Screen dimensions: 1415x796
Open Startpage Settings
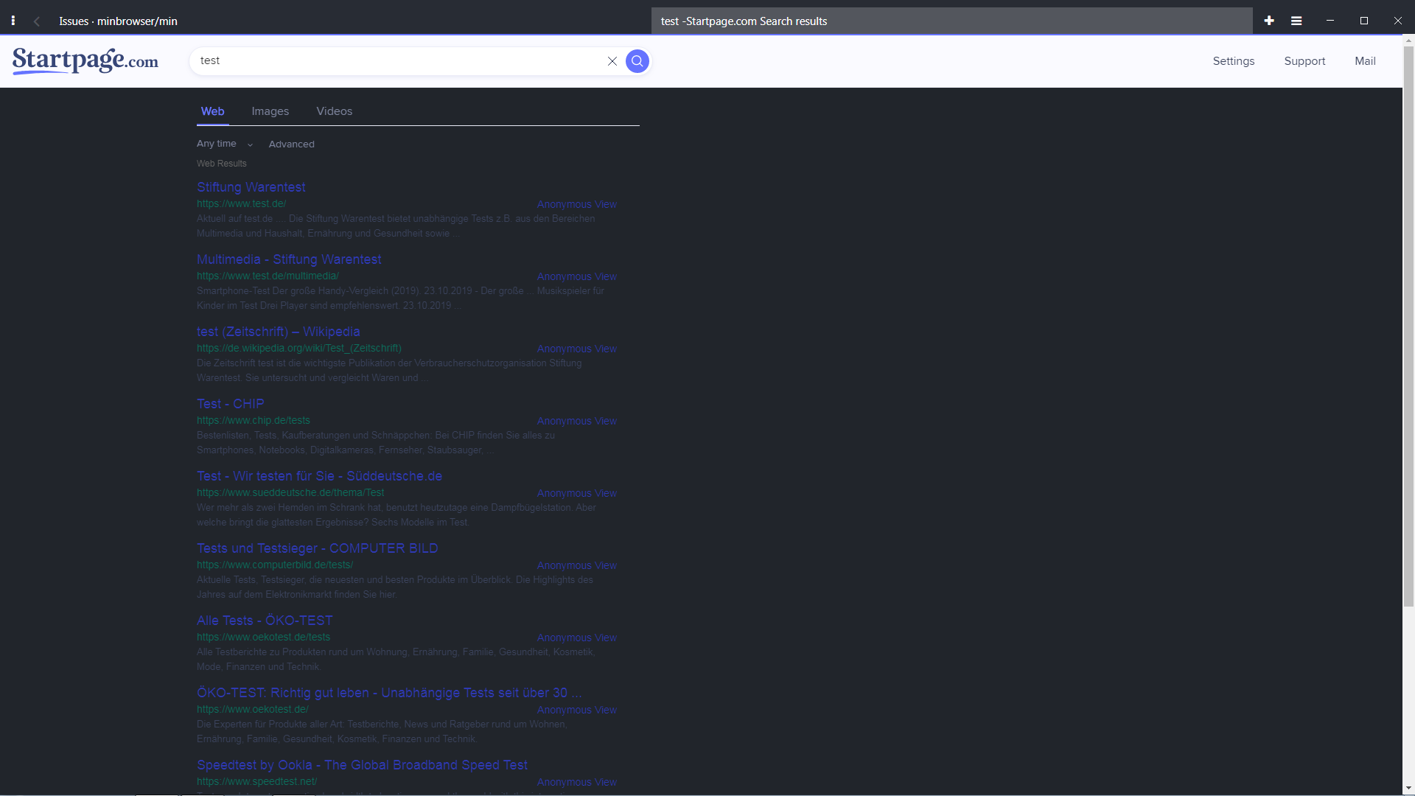pos(1233,61)
